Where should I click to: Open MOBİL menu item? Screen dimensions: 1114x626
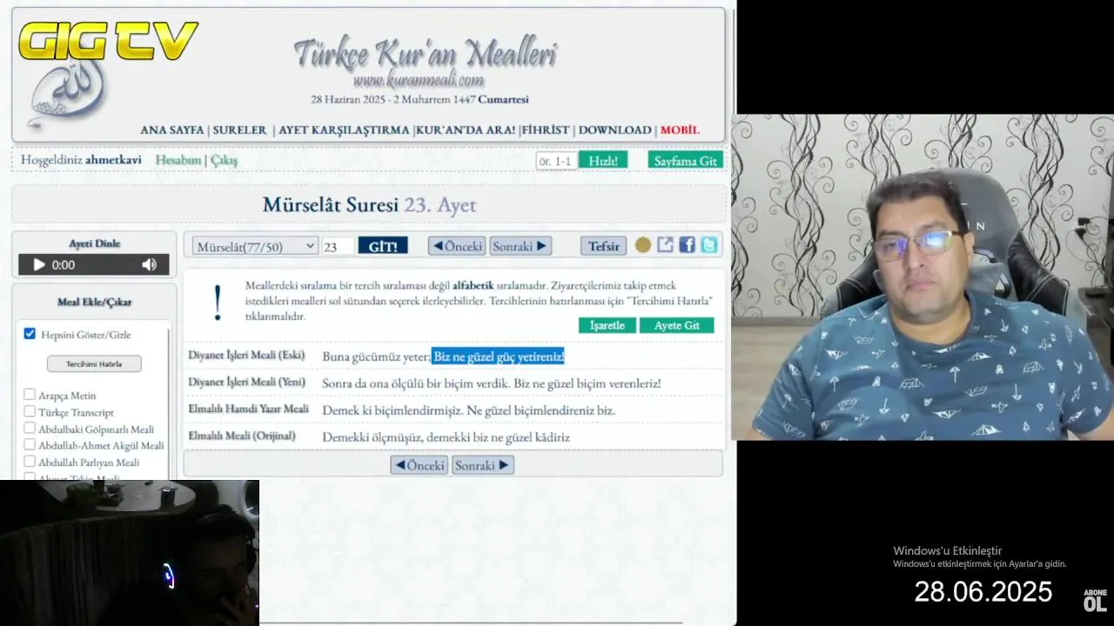tap(680, 130)
